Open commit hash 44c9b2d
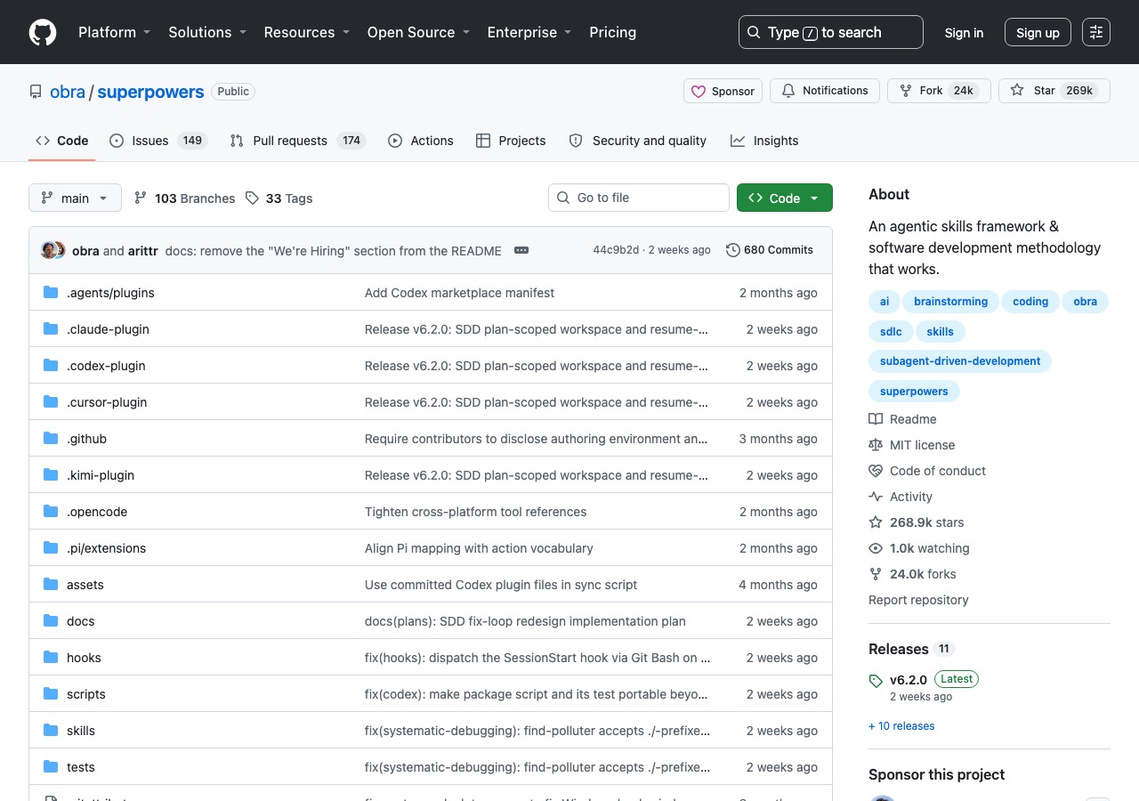The image size is (1139, 801). [616, 250]
